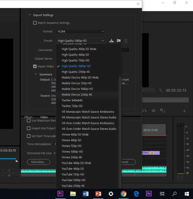This screenshot has height=199, width=193.
Task: Click the yellow fx badge on clip
Action: pyautogui.click(x=152, y=153)
